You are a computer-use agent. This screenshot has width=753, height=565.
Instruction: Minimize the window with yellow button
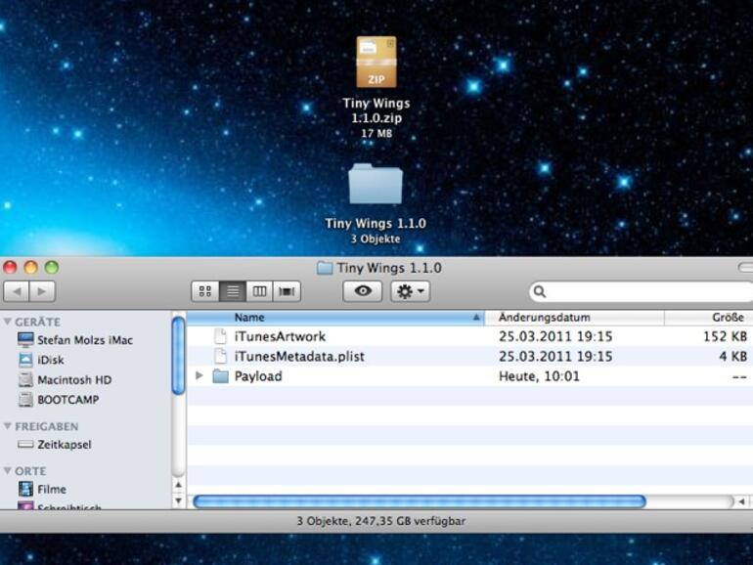point(30,268)
